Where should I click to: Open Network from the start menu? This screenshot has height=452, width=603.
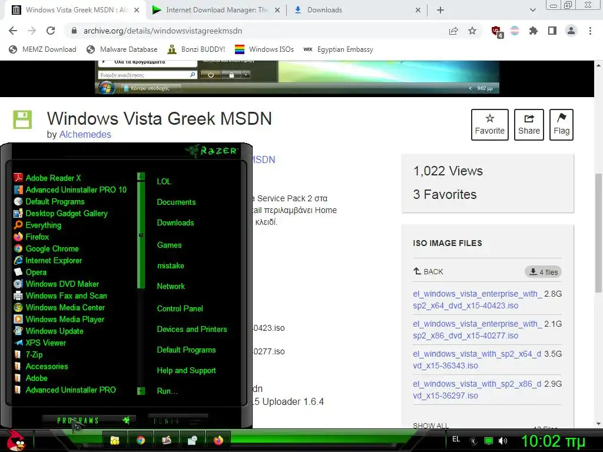pos(171,287)
